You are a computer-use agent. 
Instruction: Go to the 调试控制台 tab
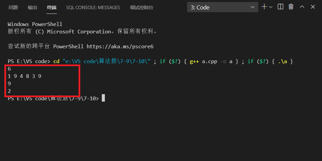141,7
